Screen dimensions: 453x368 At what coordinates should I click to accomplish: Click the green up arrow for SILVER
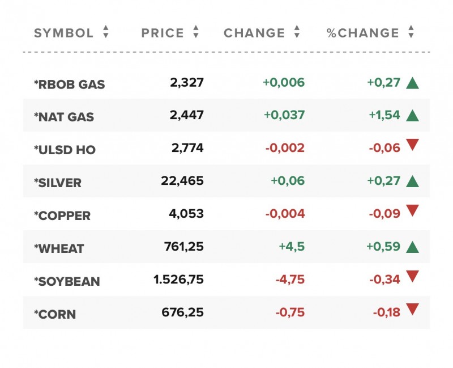point(412,181)
